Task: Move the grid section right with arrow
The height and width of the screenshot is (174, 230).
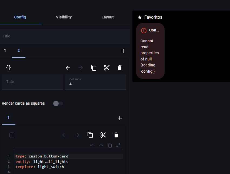Action: (81, 68)
